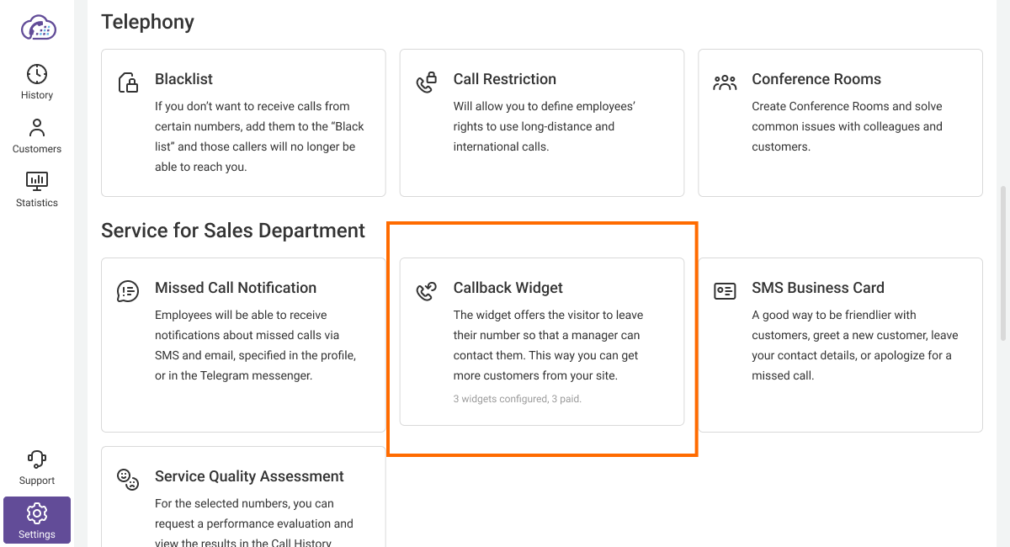Open the Callback Widget card description
The image size is (1010, 547).
[x=547, y=345]
